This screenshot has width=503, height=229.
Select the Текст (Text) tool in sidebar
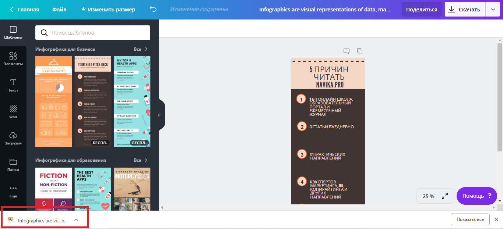coord(13,85)
